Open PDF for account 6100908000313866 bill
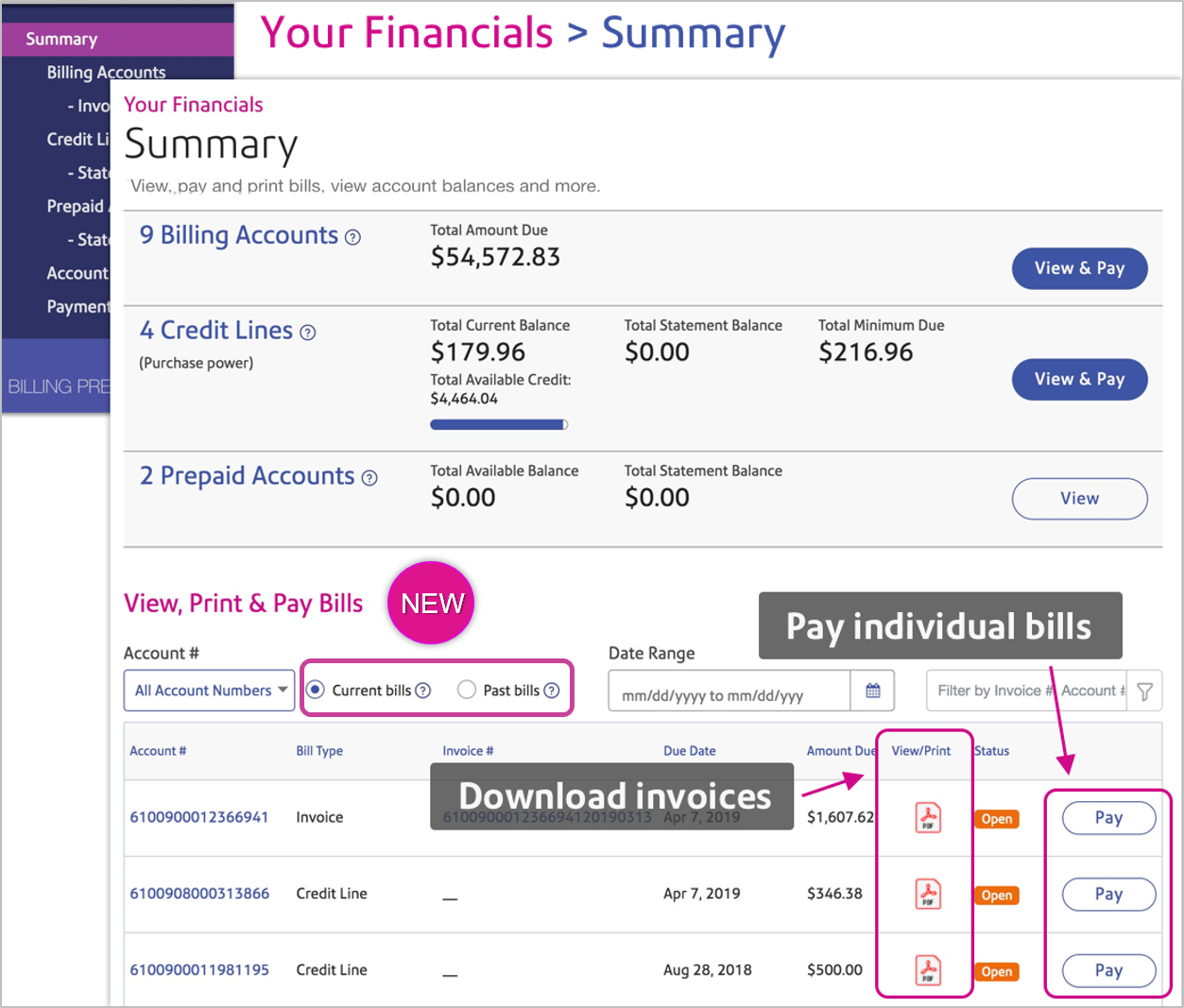Image resolution: width=1184 pixels, height=1008 pixels. coord(928,894)
